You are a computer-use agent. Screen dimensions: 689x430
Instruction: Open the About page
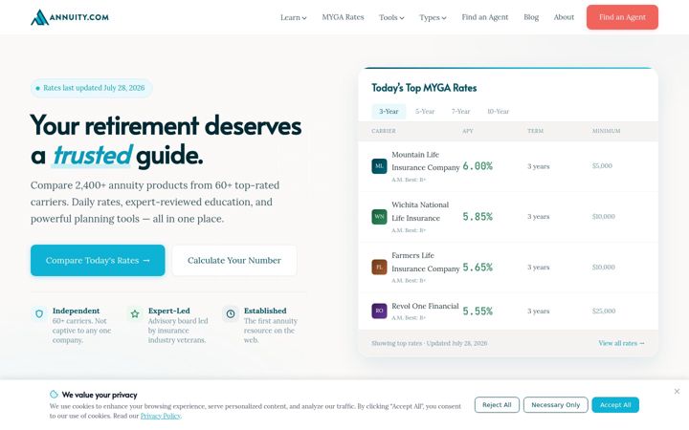(x=564, y=17)
